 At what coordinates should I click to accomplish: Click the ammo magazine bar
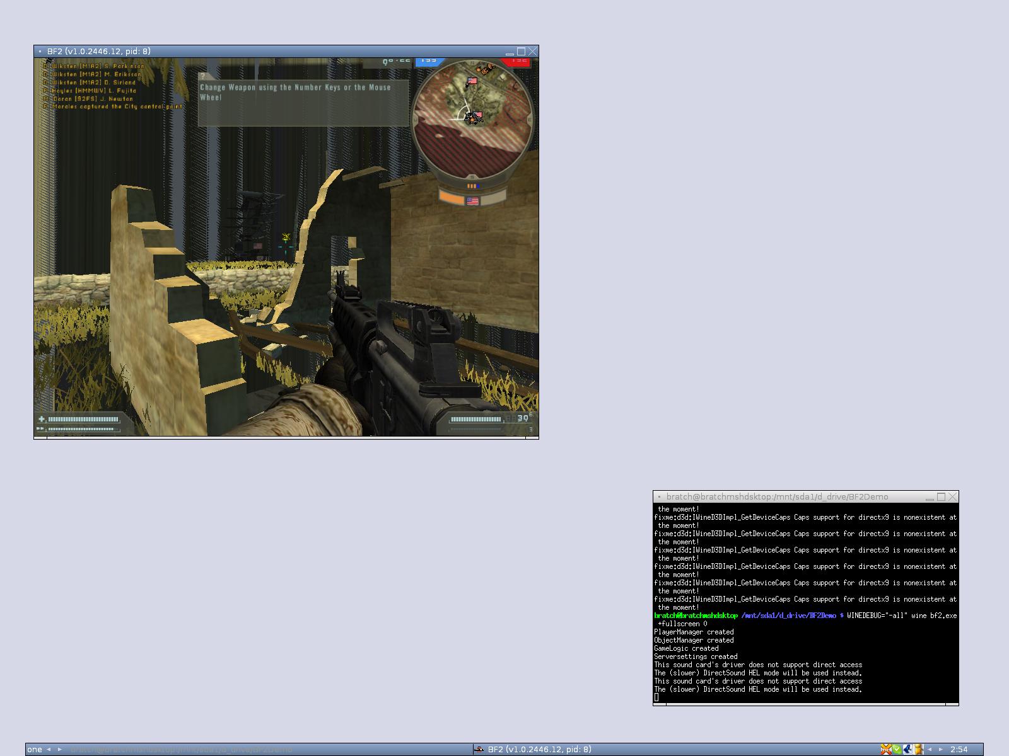477,420
